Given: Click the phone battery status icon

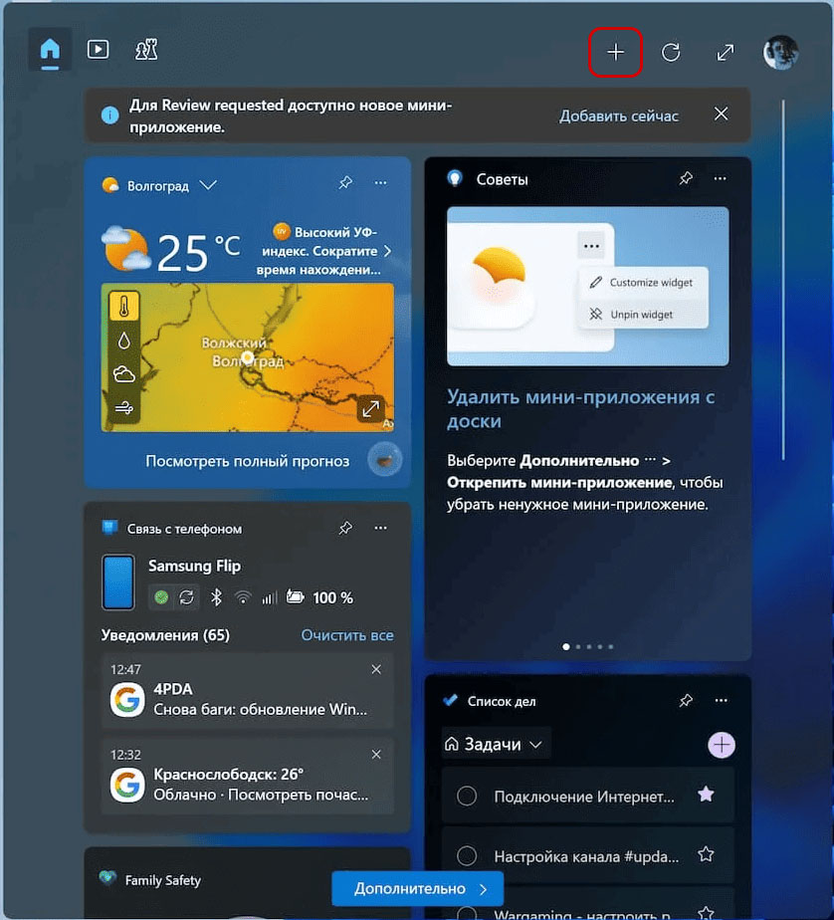Looking at the screenshot, I should 295,597.
